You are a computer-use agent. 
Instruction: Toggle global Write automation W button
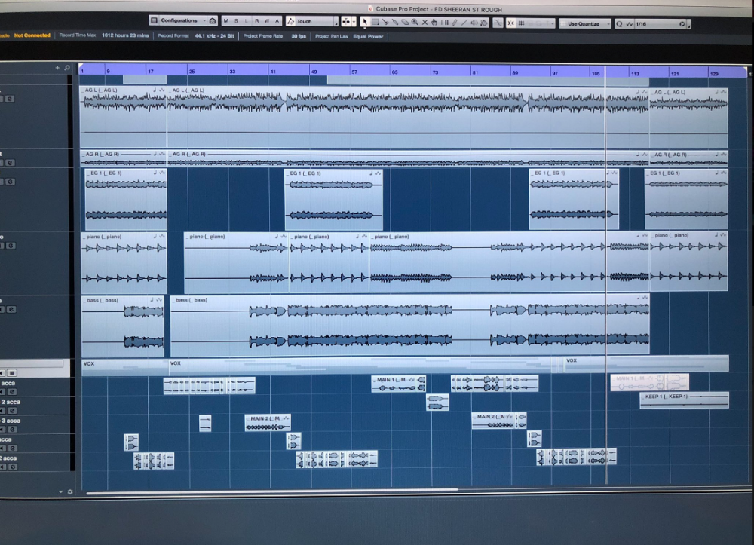pyautogui.click(x=267, y=20)
